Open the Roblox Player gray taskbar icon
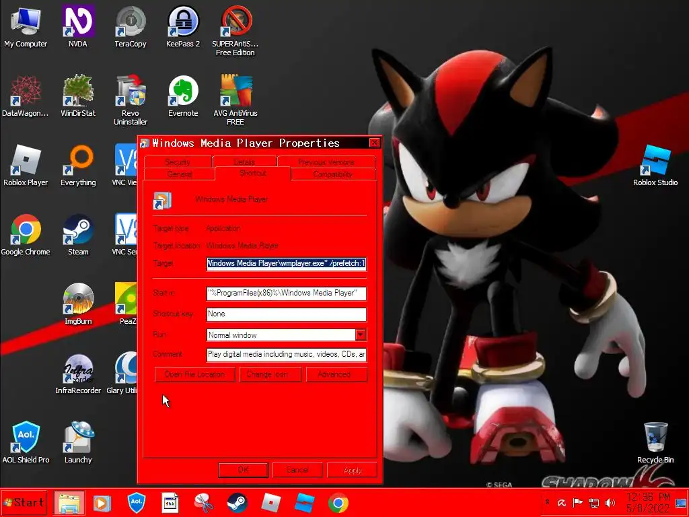This screenshot has height=517, width=689. pos(271,503)
